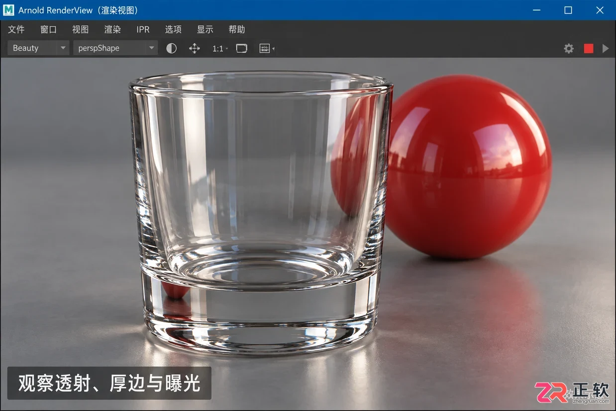The width and height of the screenshot is (616, 411).
Task: Maximize the Arnold RenderView window
Action: click(568, 10)
